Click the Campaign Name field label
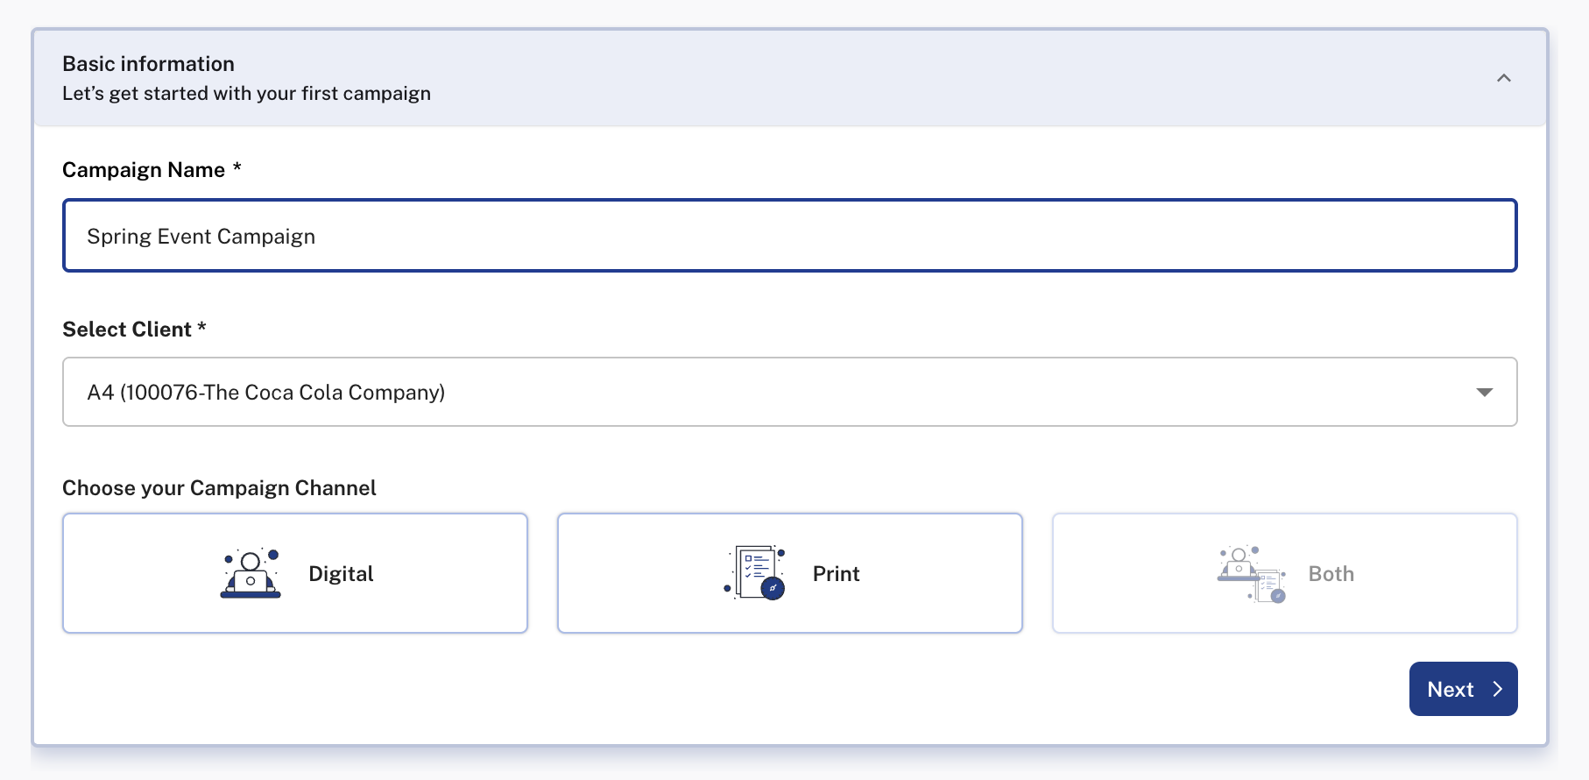The height and width of the screenshot is (780, 1589). [x=144, y=170]
